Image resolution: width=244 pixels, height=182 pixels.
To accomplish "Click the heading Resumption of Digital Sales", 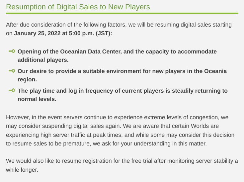I will click(78, 7).
